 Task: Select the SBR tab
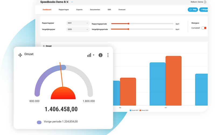tap(109, 10)
